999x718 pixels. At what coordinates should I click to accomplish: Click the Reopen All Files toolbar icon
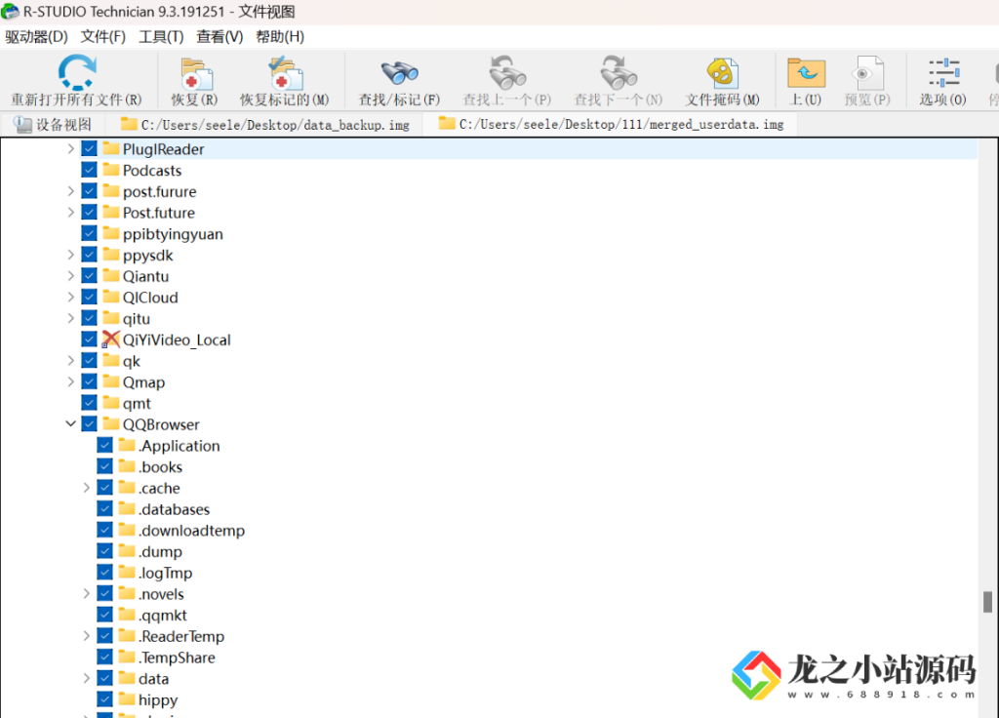[77, 72]
